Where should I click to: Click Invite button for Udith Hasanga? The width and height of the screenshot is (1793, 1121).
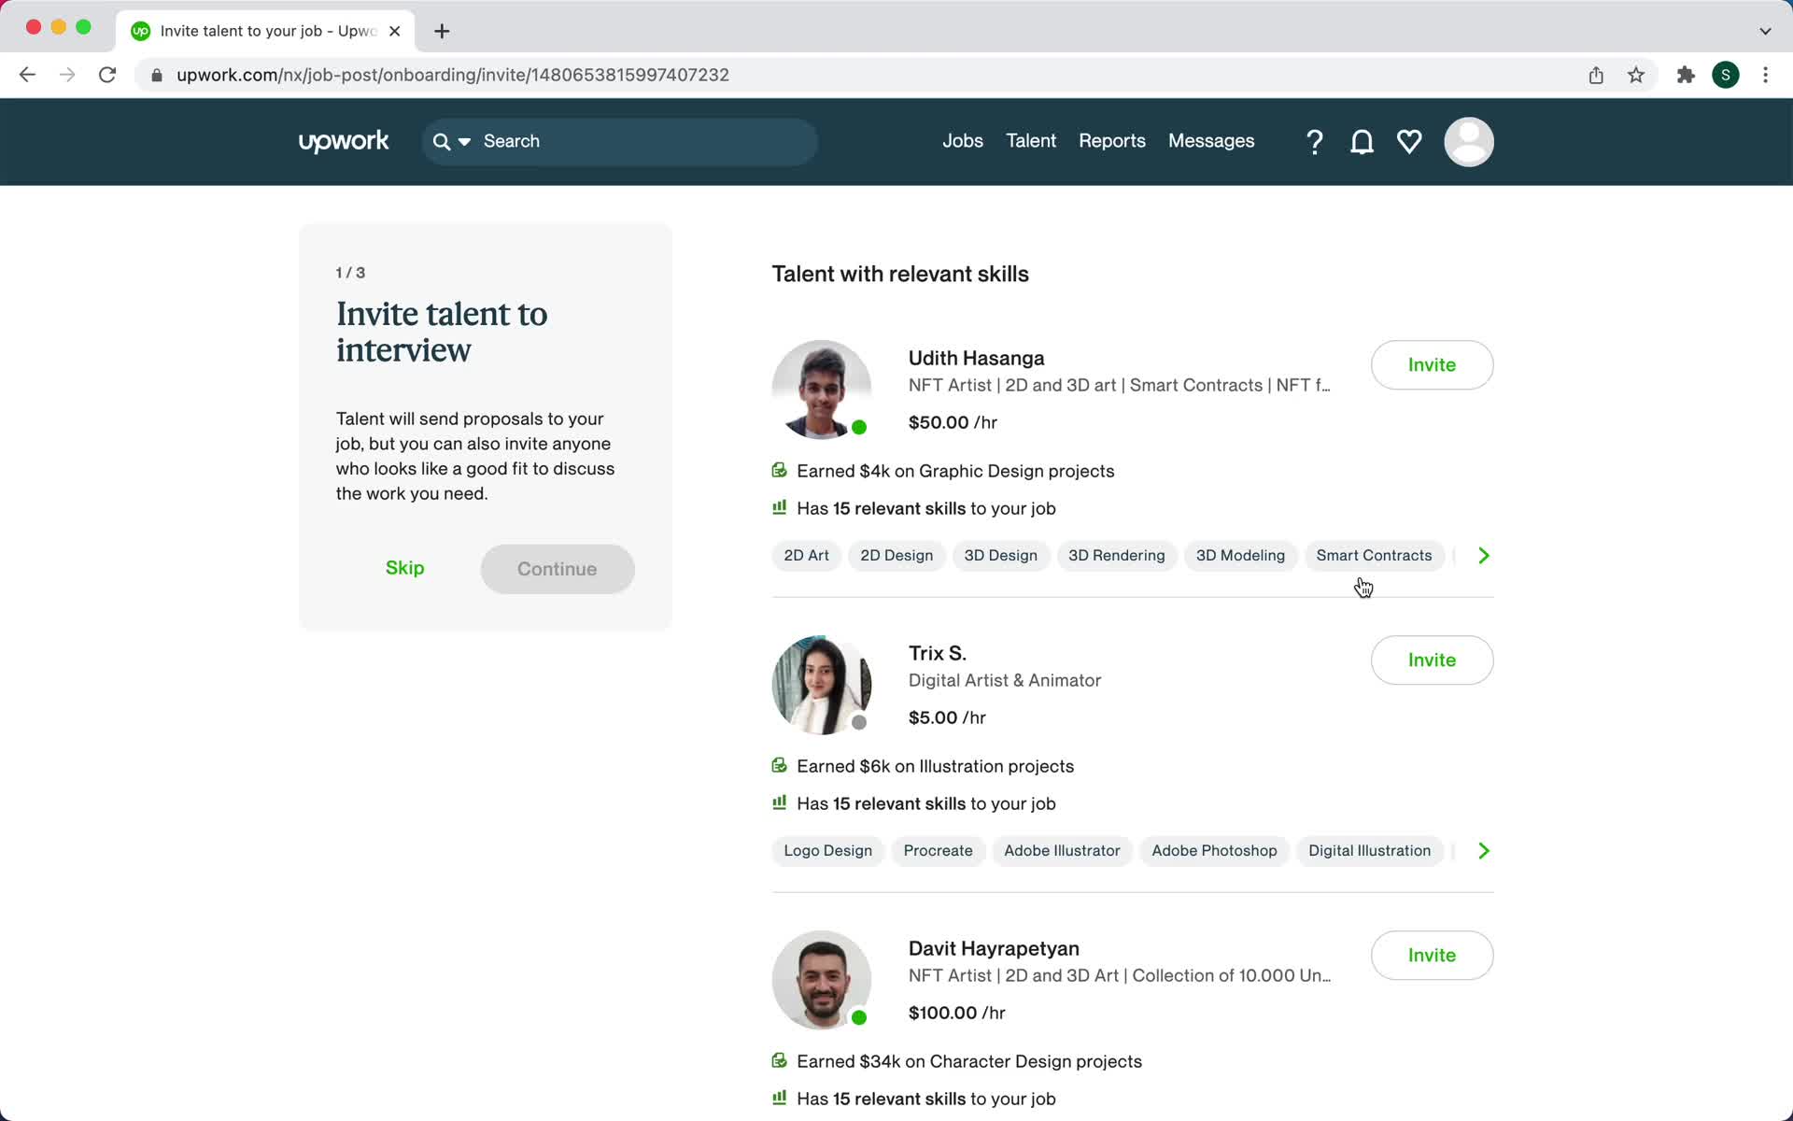point(1433,364)
